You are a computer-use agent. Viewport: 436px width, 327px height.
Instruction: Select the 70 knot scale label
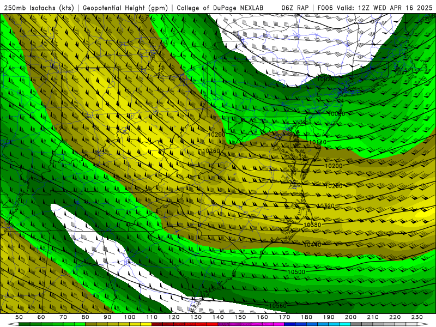63,317
